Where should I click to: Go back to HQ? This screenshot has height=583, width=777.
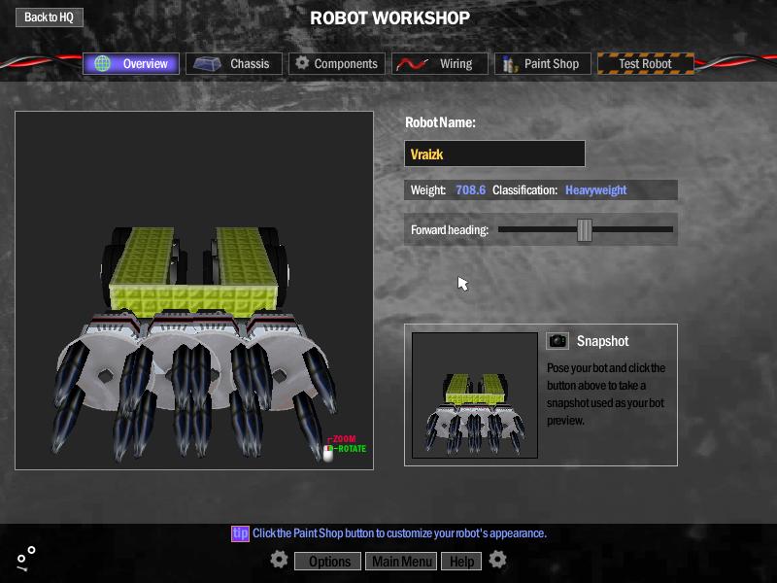click(x=50, y=17)
